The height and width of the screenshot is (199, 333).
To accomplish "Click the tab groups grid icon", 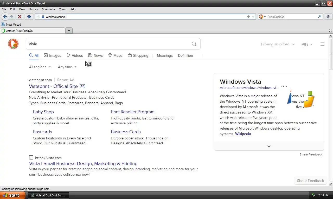I will 330,31.
